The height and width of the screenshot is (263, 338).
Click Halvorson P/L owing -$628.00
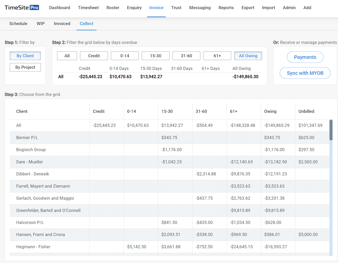point(273,223)
